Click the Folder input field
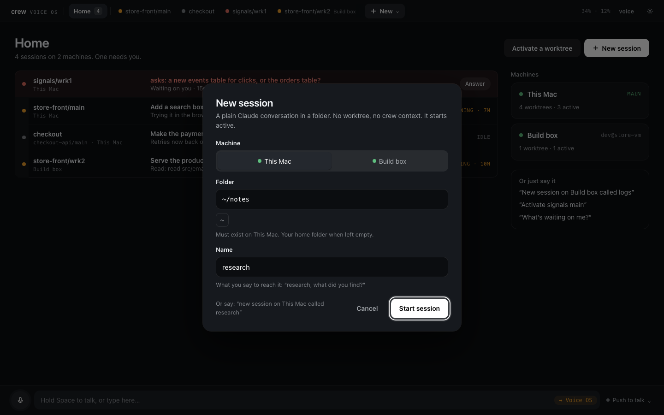 pyautogui.click(x=332, y=199)
